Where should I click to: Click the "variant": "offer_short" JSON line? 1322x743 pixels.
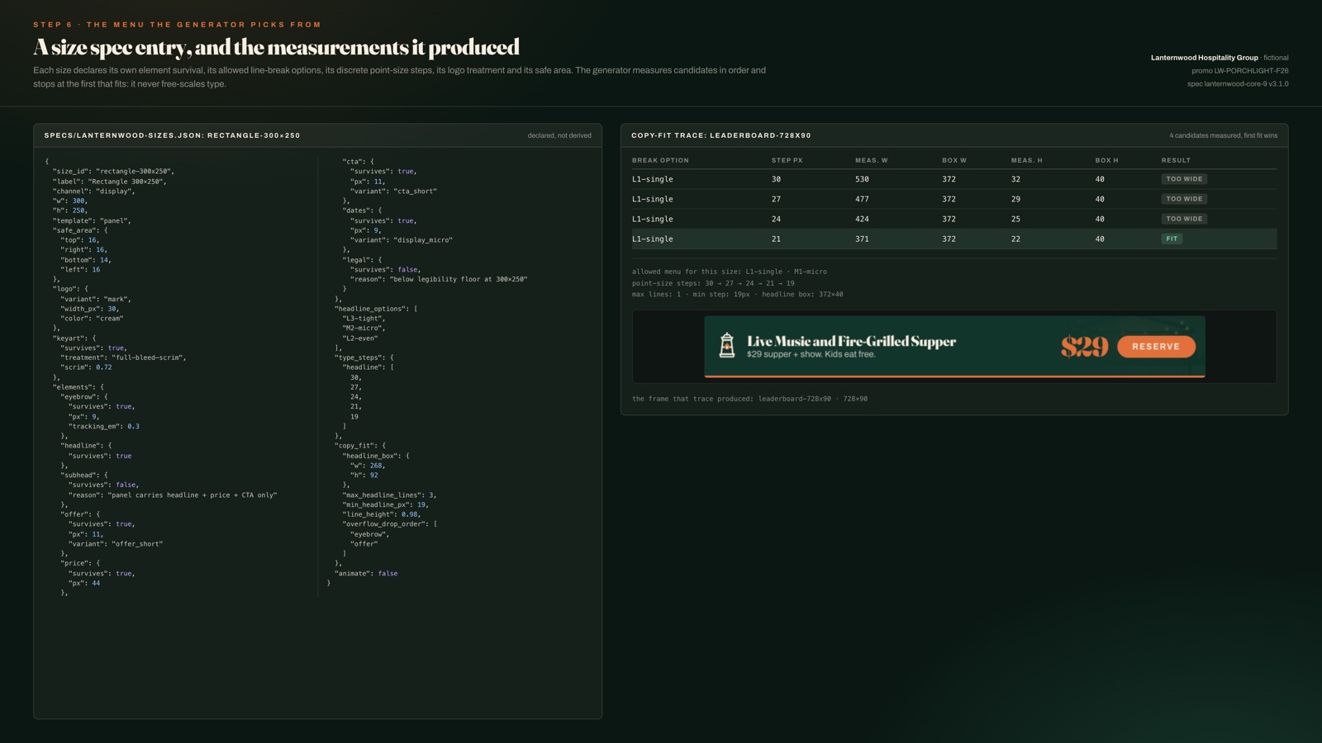click(116, 544)
